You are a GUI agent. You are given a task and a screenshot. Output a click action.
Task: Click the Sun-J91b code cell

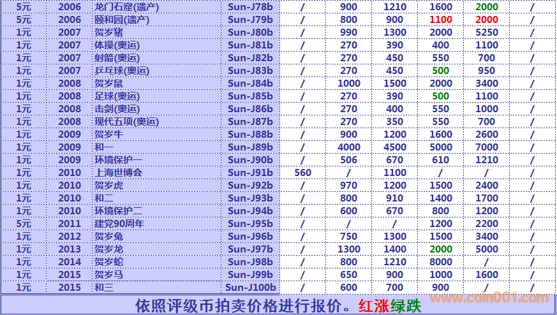click(x=250, y=173)
